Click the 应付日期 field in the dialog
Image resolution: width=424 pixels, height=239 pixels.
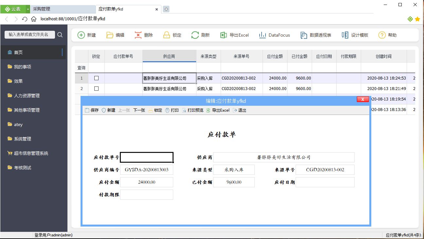tap(325, 182)
